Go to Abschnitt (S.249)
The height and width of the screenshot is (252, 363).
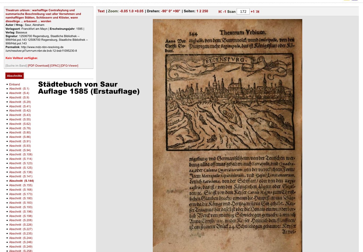pyautogui.click(x=21, y=247)
